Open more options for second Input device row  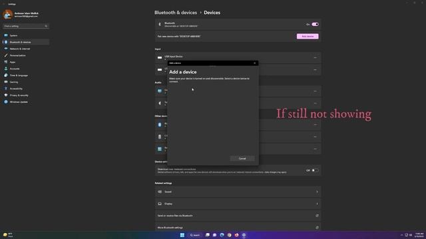(315, 70)
